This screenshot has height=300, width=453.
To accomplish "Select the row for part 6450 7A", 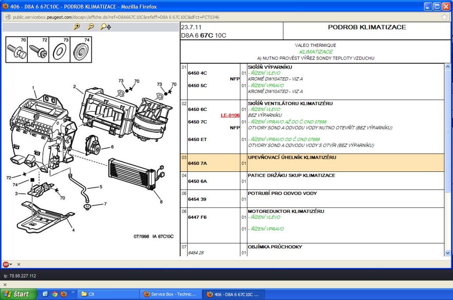I will 312,163.
